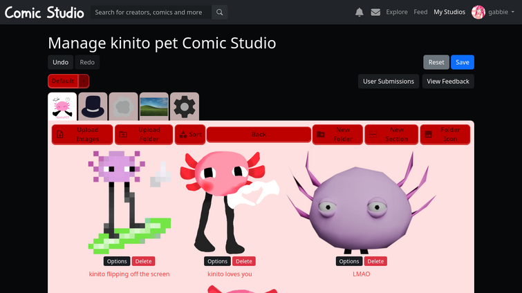522x293 pixels.
Task: Click the 'LMAO' caption
Action: [x=361, y=274]
